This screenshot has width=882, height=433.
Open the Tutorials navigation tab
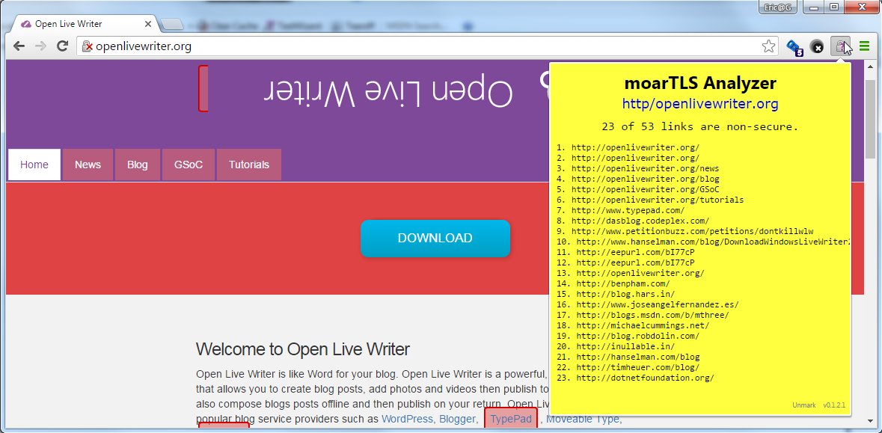point(248,165)
